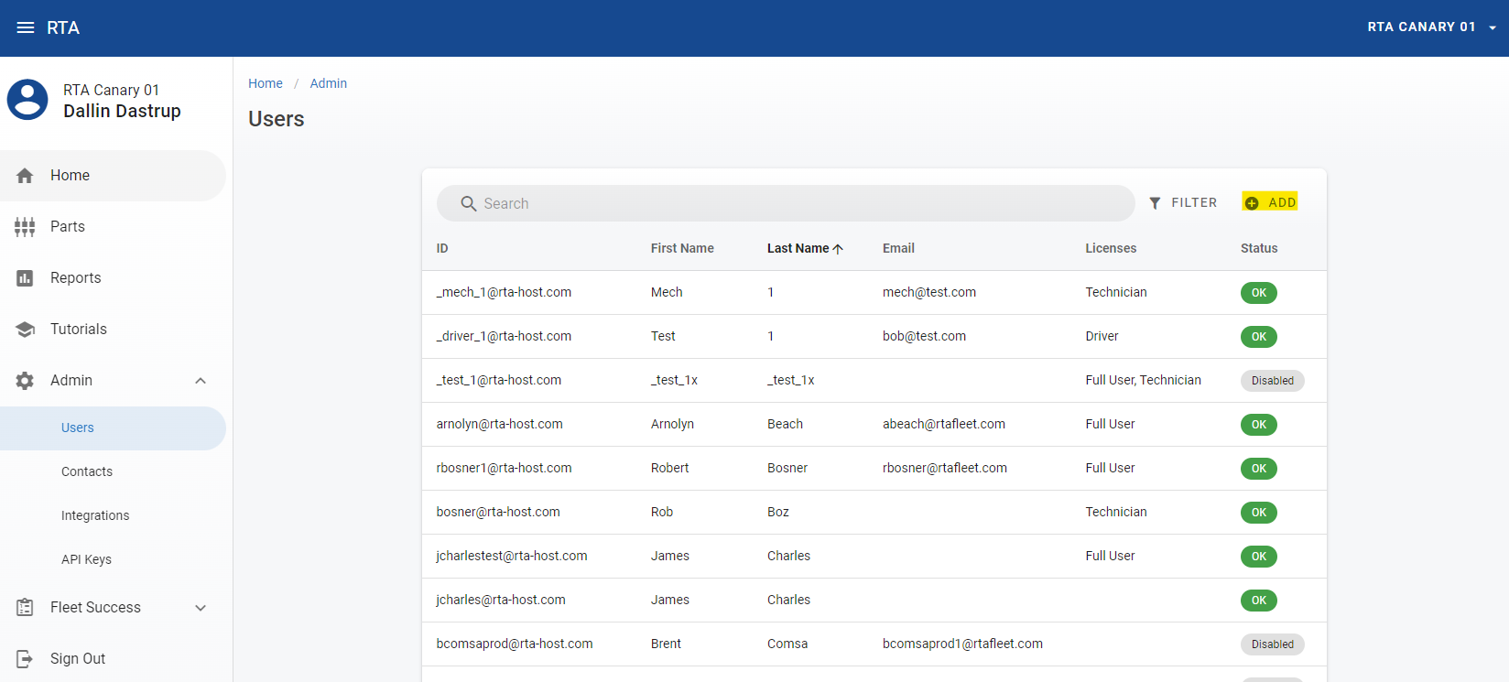Go to API Keys page

(86, 559)
